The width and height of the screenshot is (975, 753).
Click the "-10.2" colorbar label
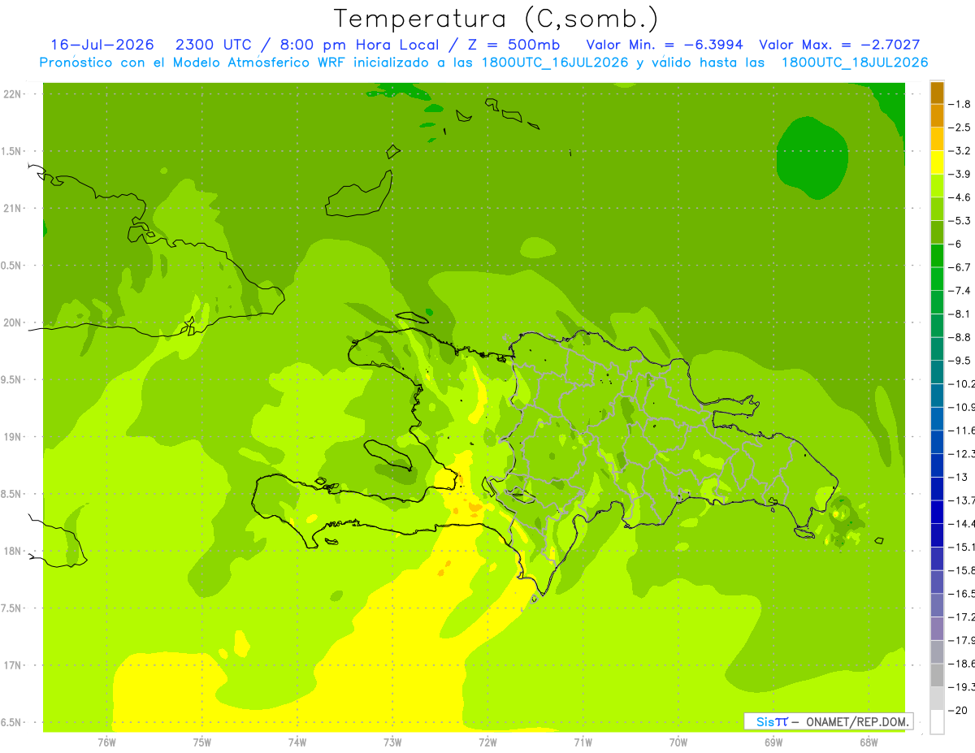962,384
